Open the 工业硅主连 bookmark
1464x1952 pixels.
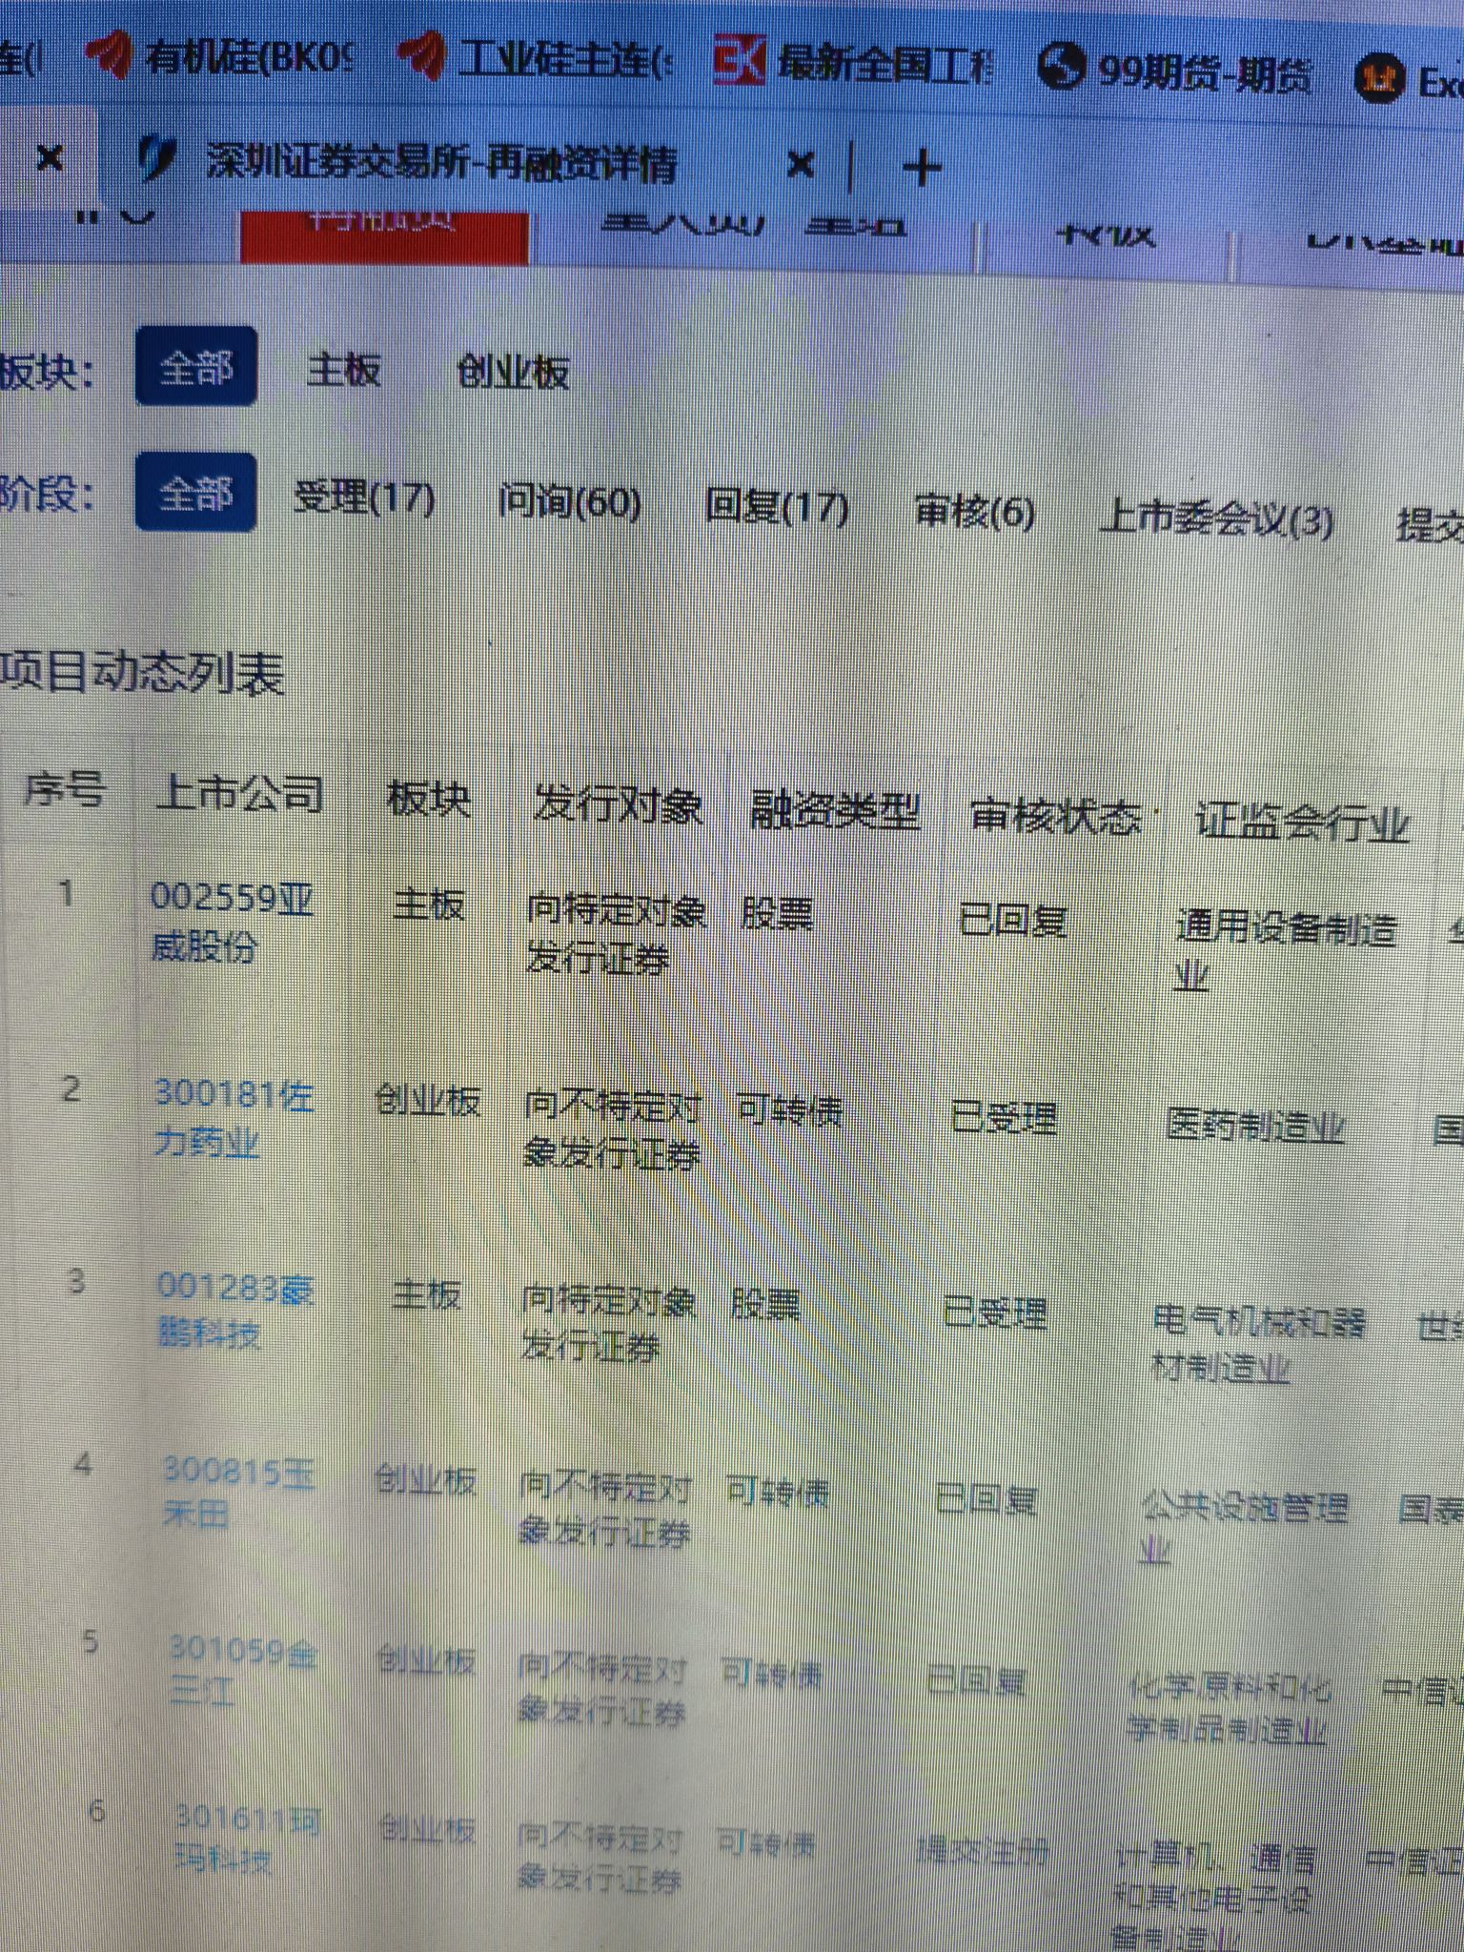[535, 59]
